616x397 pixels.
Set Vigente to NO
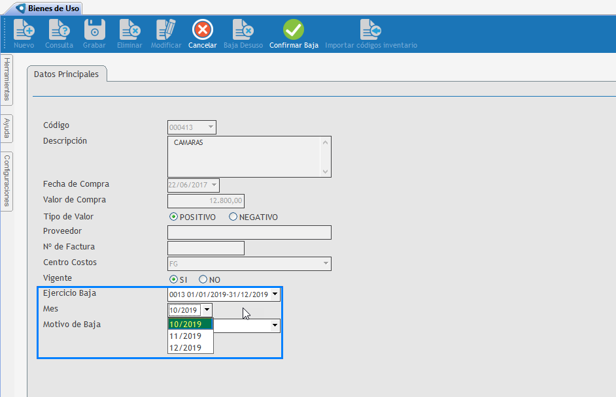tap(203, 279)
